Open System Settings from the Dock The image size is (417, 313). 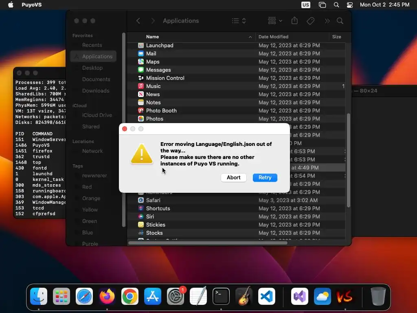coord(176,296)
